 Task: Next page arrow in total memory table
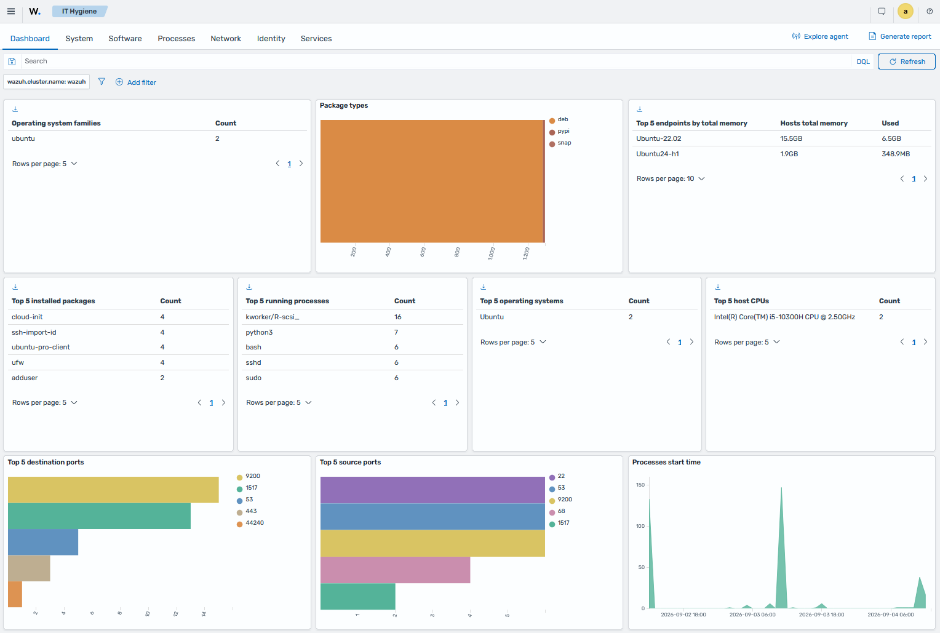coord(925,178)
